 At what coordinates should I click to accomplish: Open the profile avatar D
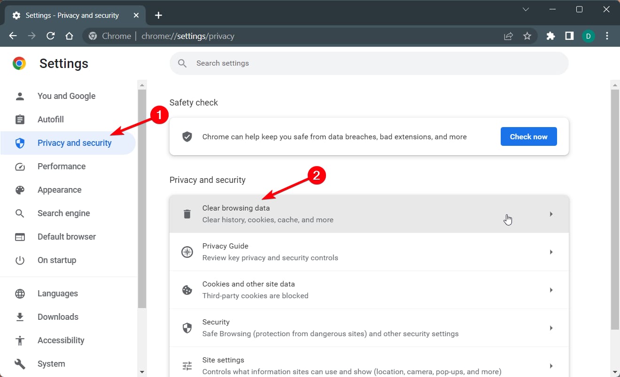588,36
